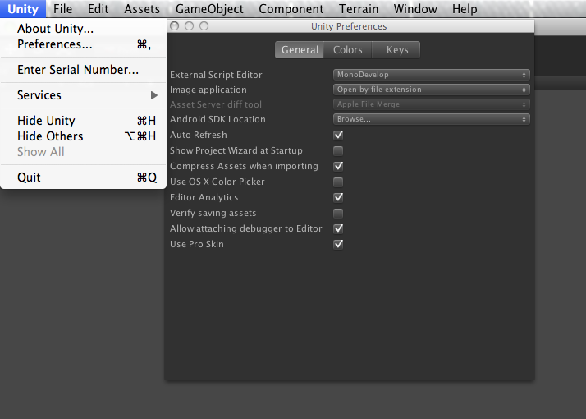Choose About Unity... from the menu
The height and width of the screenshot is (419, 586).
coord(84,29)
